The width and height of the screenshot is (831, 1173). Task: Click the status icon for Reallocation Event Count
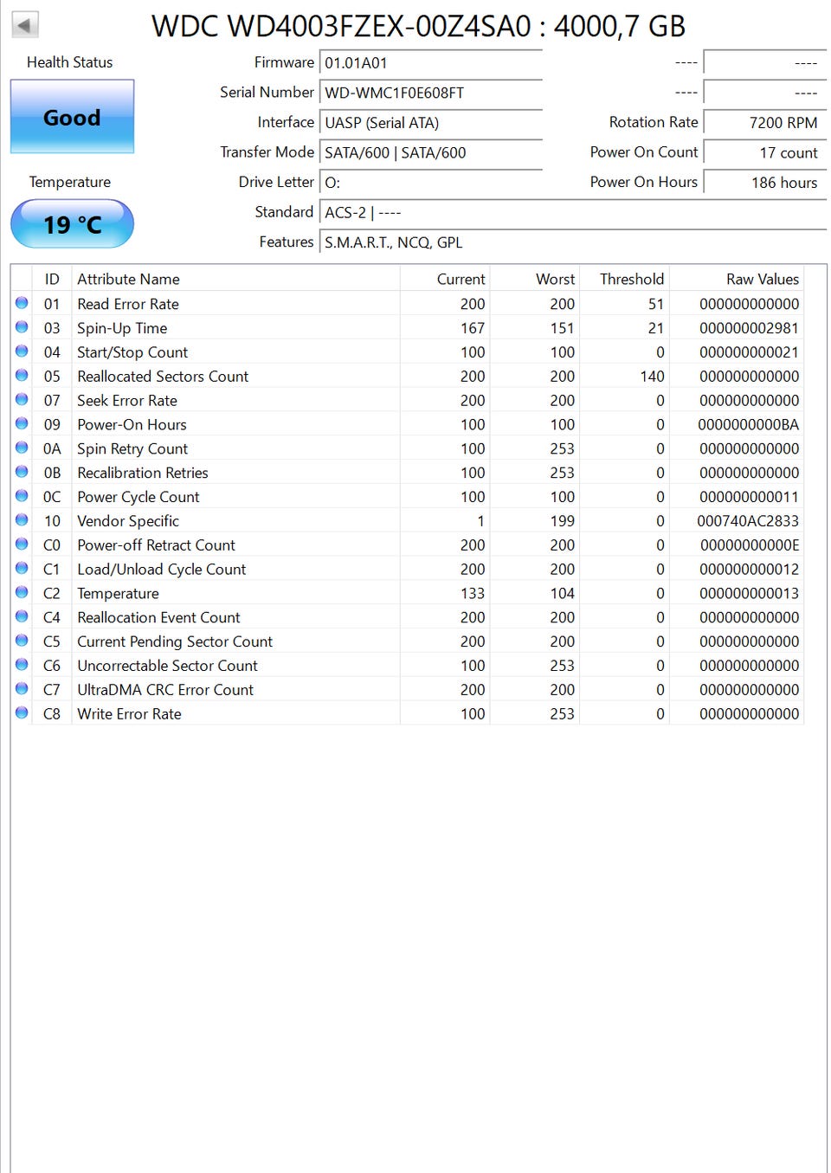pyautogui.click(x=22, y=616)
